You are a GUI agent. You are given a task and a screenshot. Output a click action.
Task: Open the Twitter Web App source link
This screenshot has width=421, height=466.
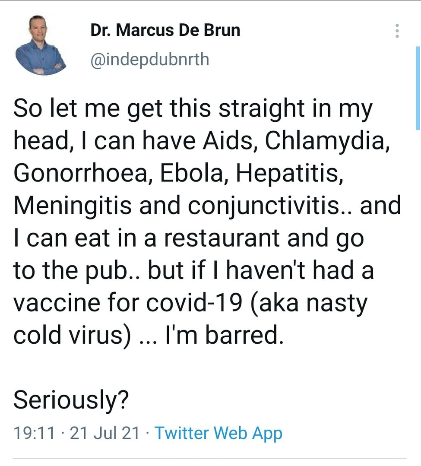coord(218,433)
